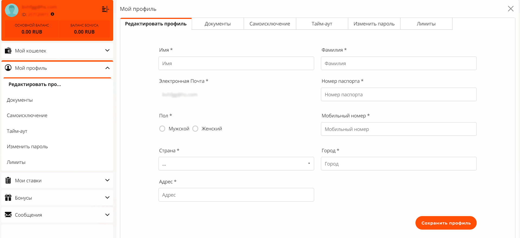Click the blurred email in the Электронная Почта field
The image size is (520, 238).
pyautogui.click(x=180, y=94)
